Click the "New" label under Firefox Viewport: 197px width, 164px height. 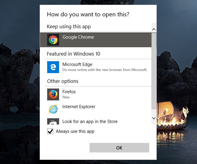[x=66, y=97]
